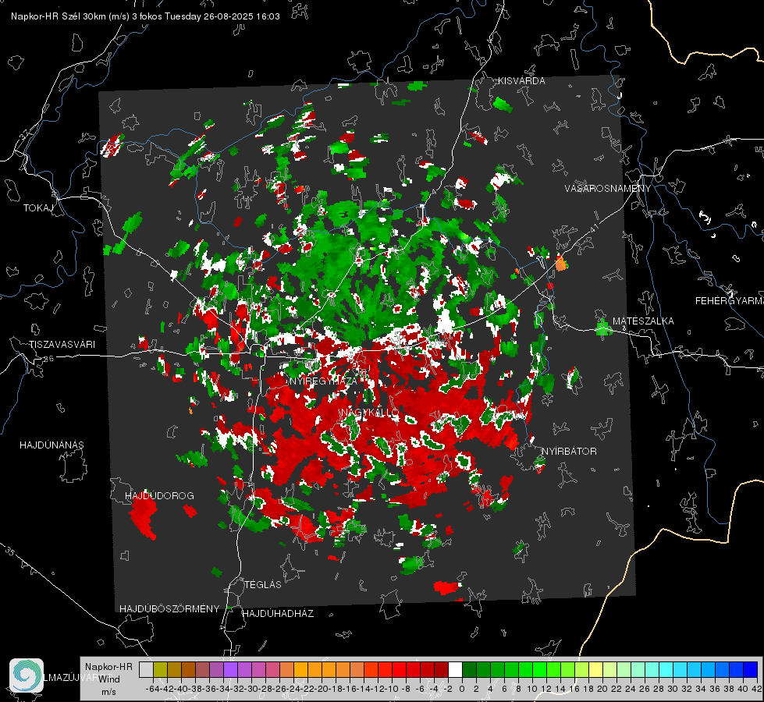Click the swirl logo icon in the bottom-left corner
The height and width of the screenshot is (702, 764).
pyautogui.click(x=27, y=675)
